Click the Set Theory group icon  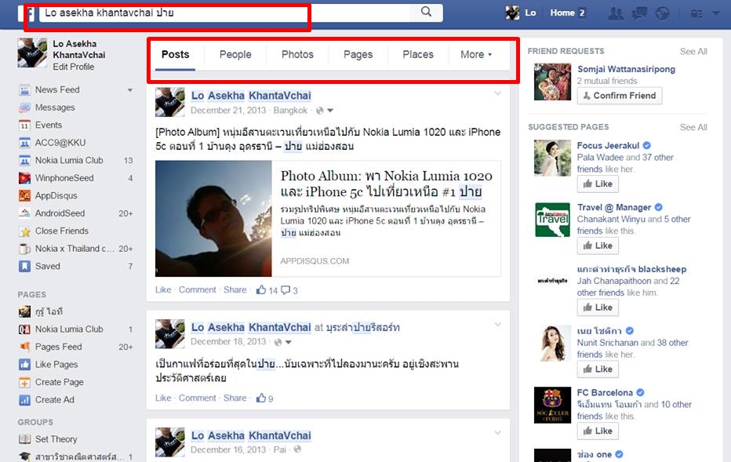pos(24,439)
